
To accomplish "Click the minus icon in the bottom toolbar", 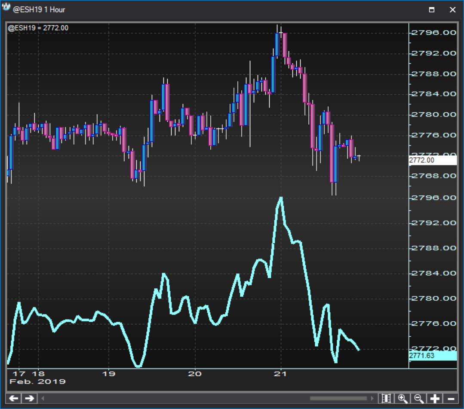I will tap(451, 398).
